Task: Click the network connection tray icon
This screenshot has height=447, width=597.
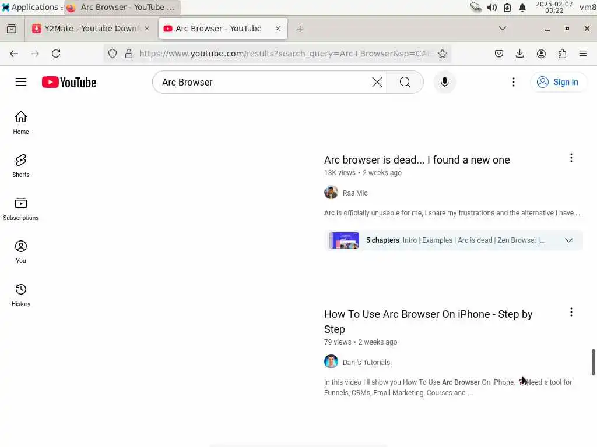Action: [x=476, y=7]
